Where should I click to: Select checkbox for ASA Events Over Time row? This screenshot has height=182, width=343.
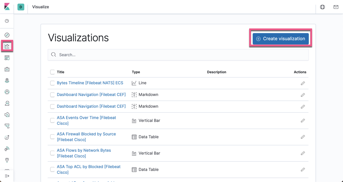(52, 121)
